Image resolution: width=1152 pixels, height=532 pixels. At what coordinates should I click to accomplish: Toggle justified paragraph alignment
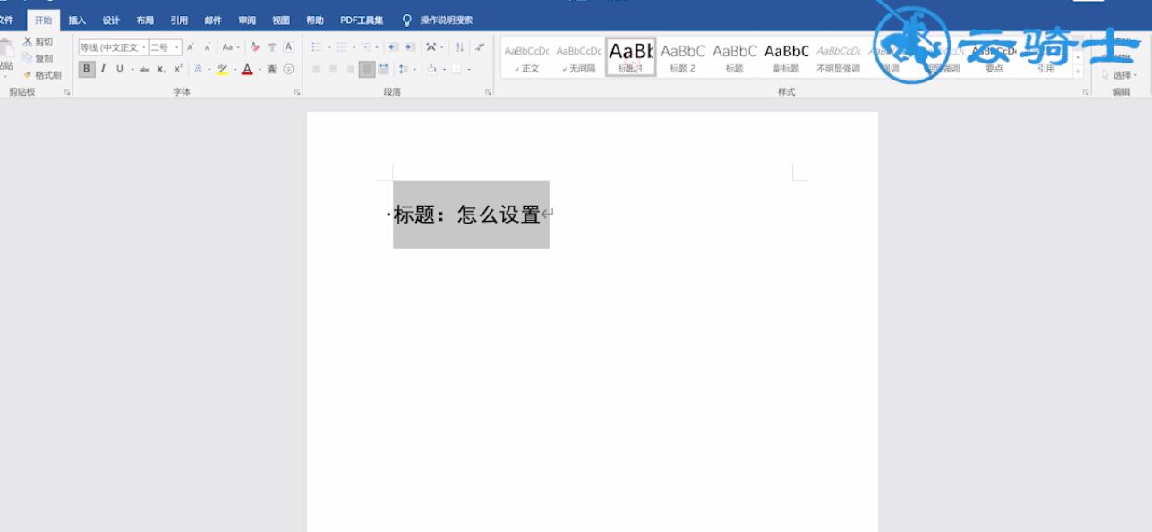[x=367, y=69]
